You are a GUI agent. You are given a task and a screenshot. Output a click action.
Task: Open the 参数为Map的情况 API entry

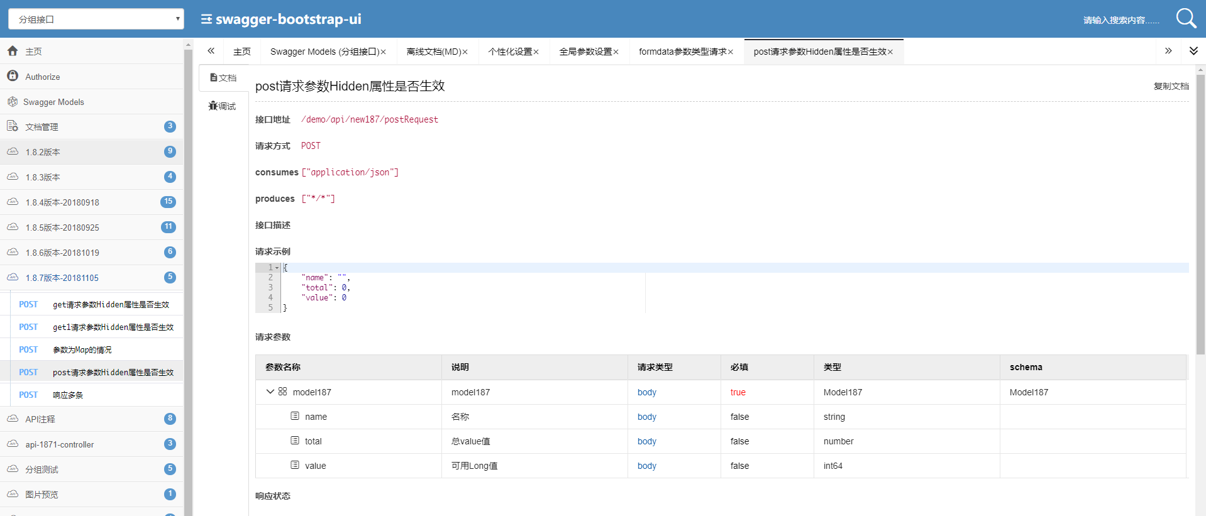click(x=97, y=349)
